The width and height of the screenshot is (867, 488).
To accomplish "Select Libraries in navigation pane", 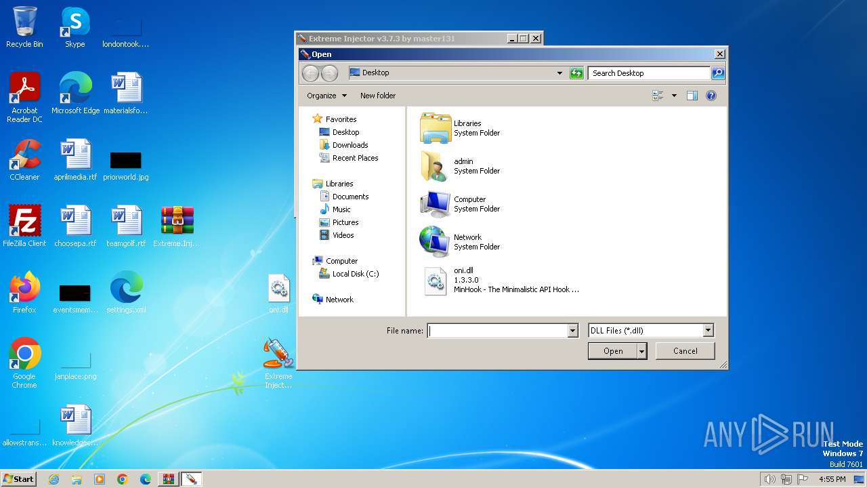I will [x=339, y=184].
